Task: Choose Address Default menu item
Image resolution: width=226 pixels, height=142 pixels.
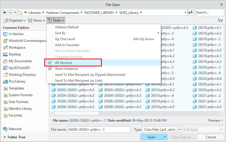Action: 104,27
